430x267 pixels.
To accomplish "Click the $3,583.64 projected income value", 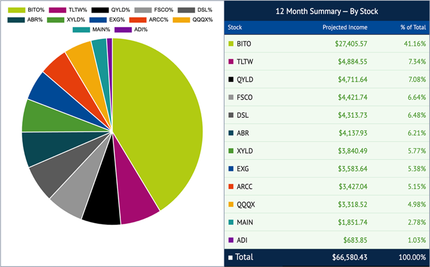I will [353, 169].
